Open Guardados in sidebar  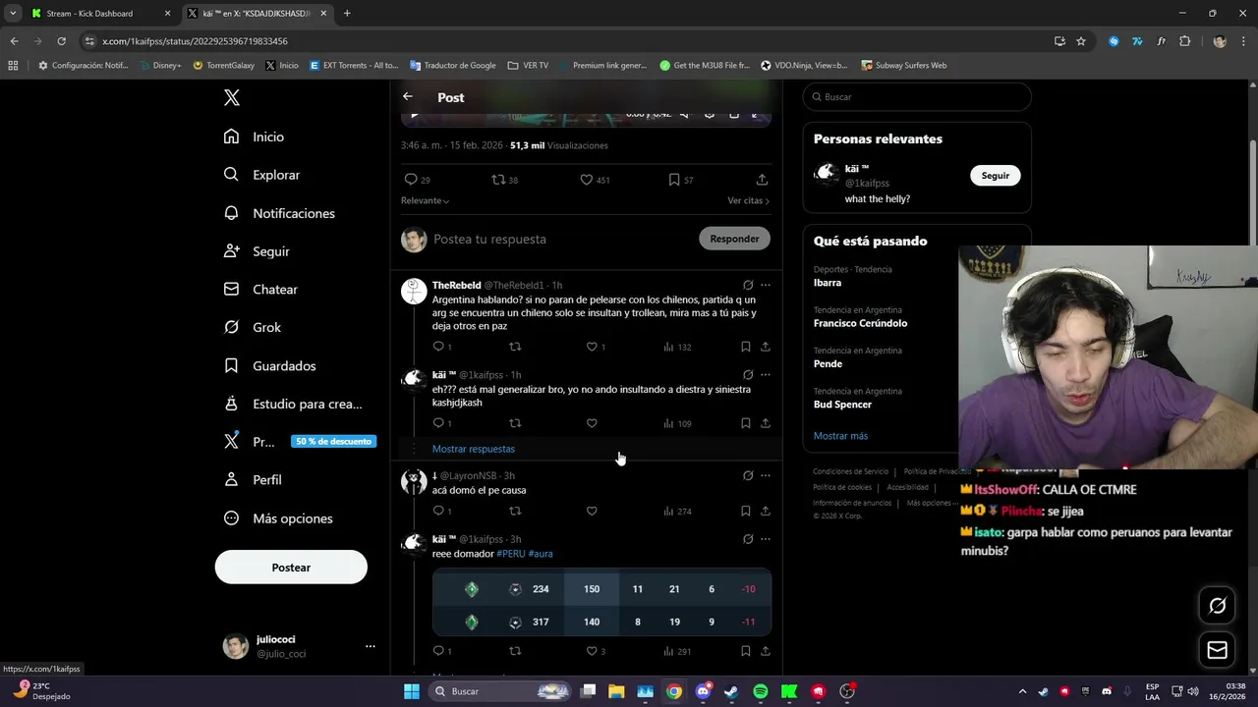(x=270, y=365)
